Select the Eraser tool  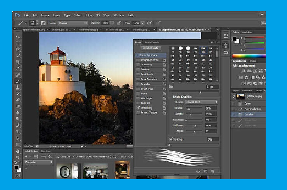tap(18, 100)
